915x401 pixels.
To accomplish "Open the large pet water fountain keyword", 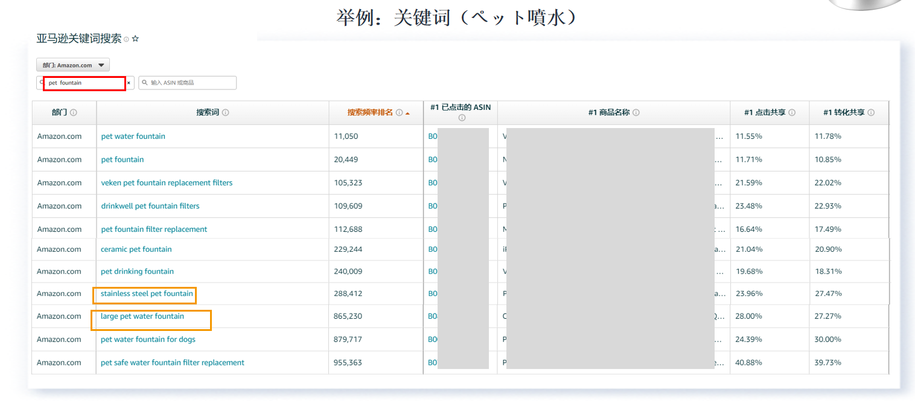I will pyautogui.click(x=142, y=316).
